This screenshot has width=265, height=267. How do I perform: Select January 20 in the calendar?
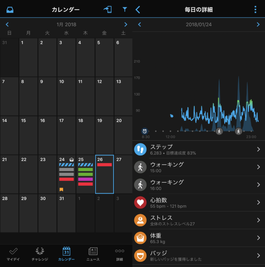point(124,135)
